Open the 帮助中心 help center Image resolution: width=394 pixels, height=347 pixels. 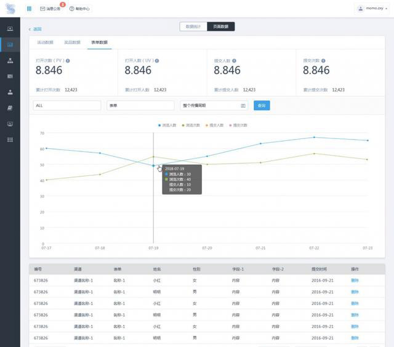pyautogui.click(x=79, y=9)
